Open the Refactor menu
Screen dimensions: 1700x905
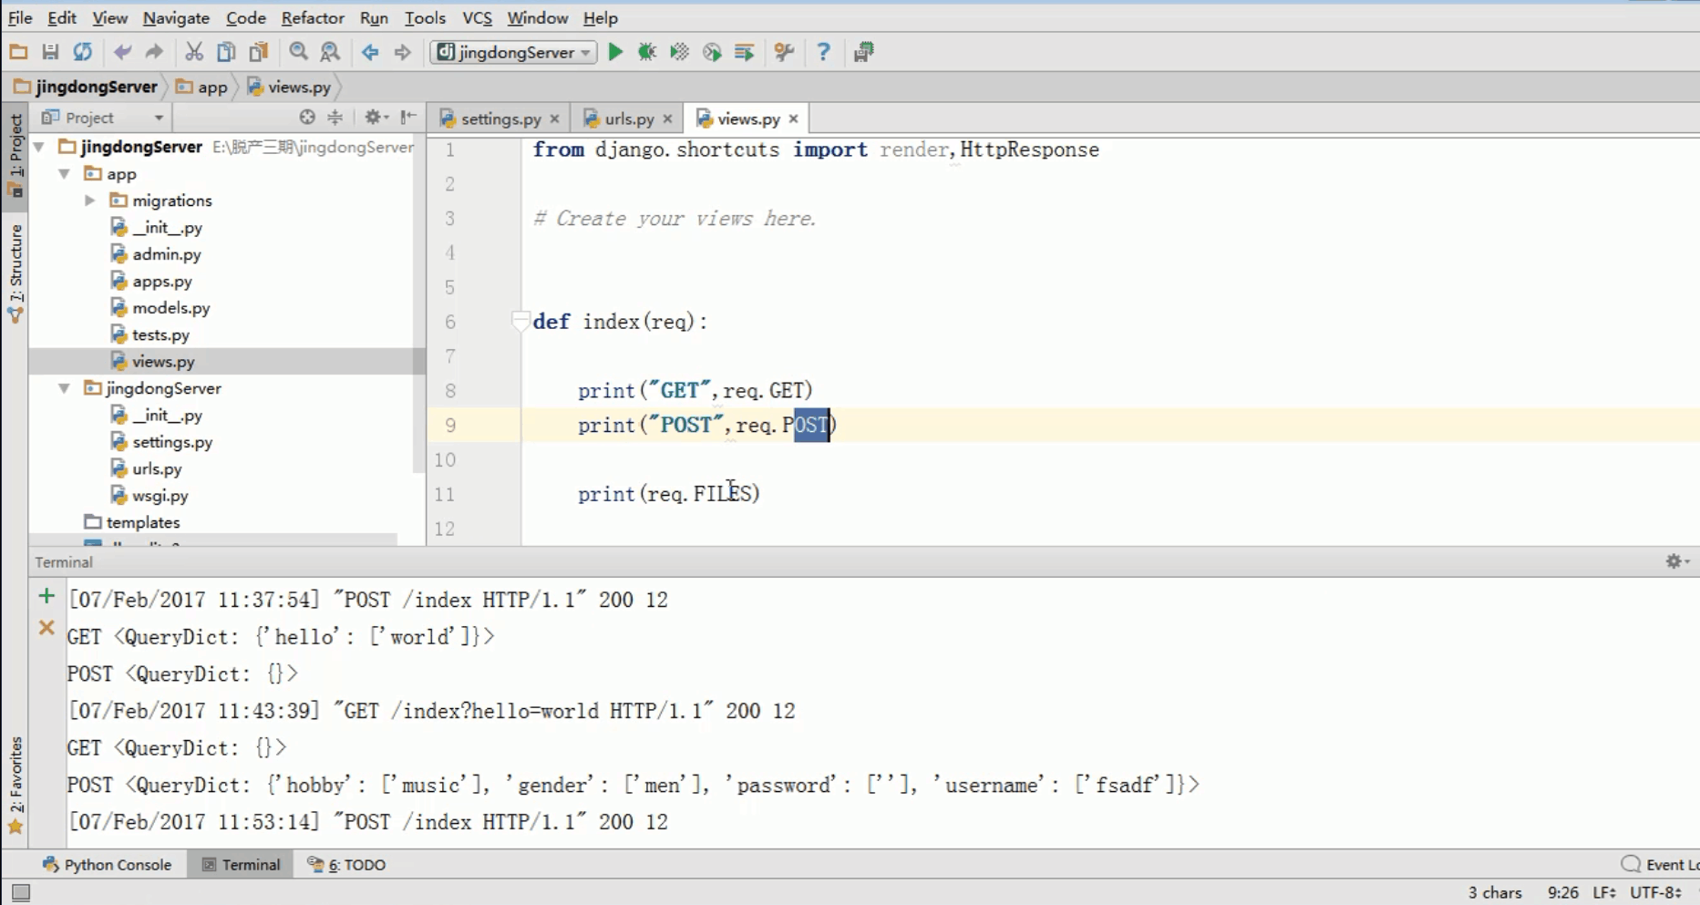[x=313, y=17]
